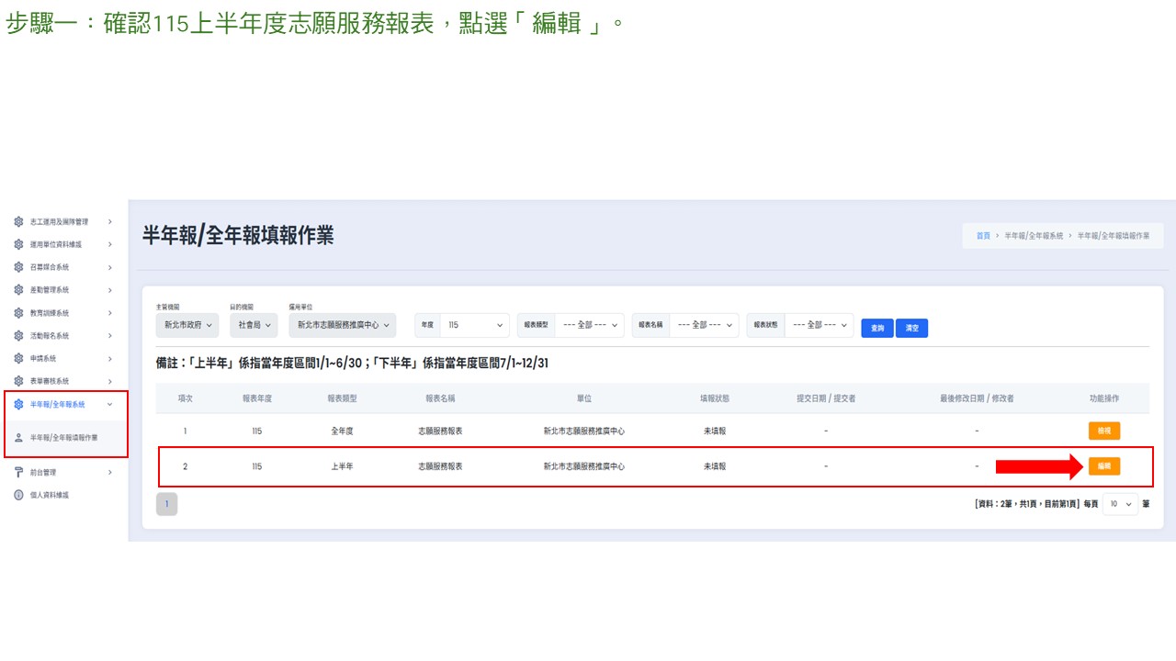Screen dimensions: 1176x661
Task: Select 半年報/全年報填報作業 submenu label
Action: pyautogui.click(x=64, y=438)
